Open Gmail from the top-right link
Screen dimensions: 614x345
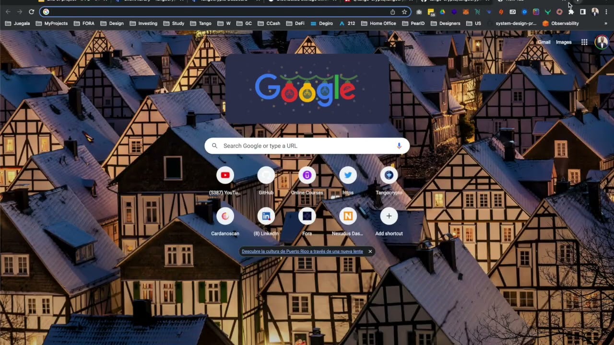pos(544,42)
